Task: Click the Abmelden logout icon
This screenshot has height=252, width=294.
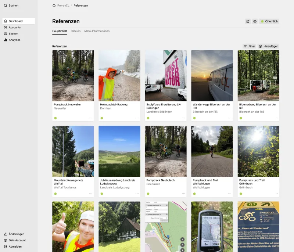Action: coord(6,246)
